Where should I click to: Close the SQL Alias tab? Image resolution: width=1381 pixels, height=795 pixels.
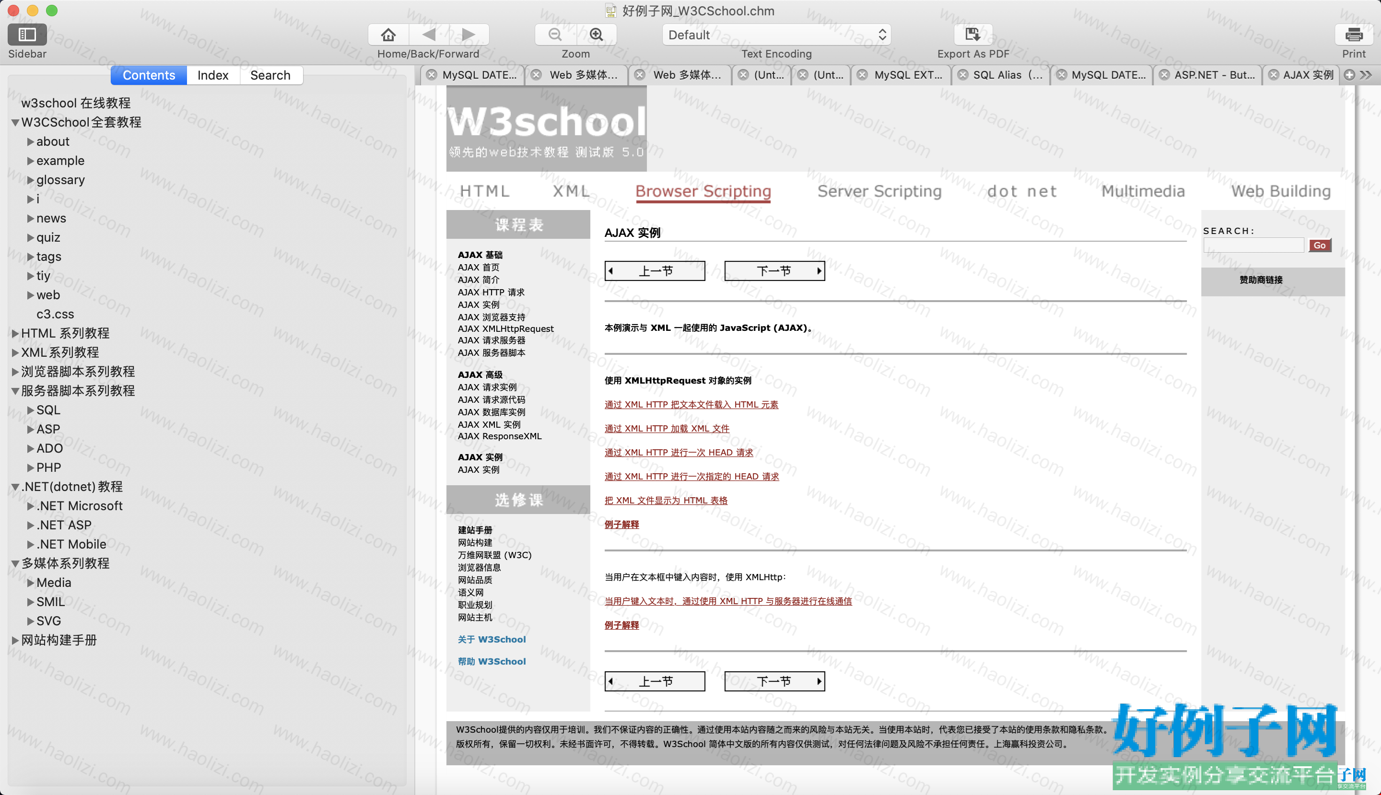(x=963, y=75)
